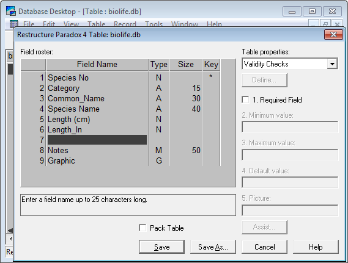Click the type cell G of Graphic

coord(158,160)
